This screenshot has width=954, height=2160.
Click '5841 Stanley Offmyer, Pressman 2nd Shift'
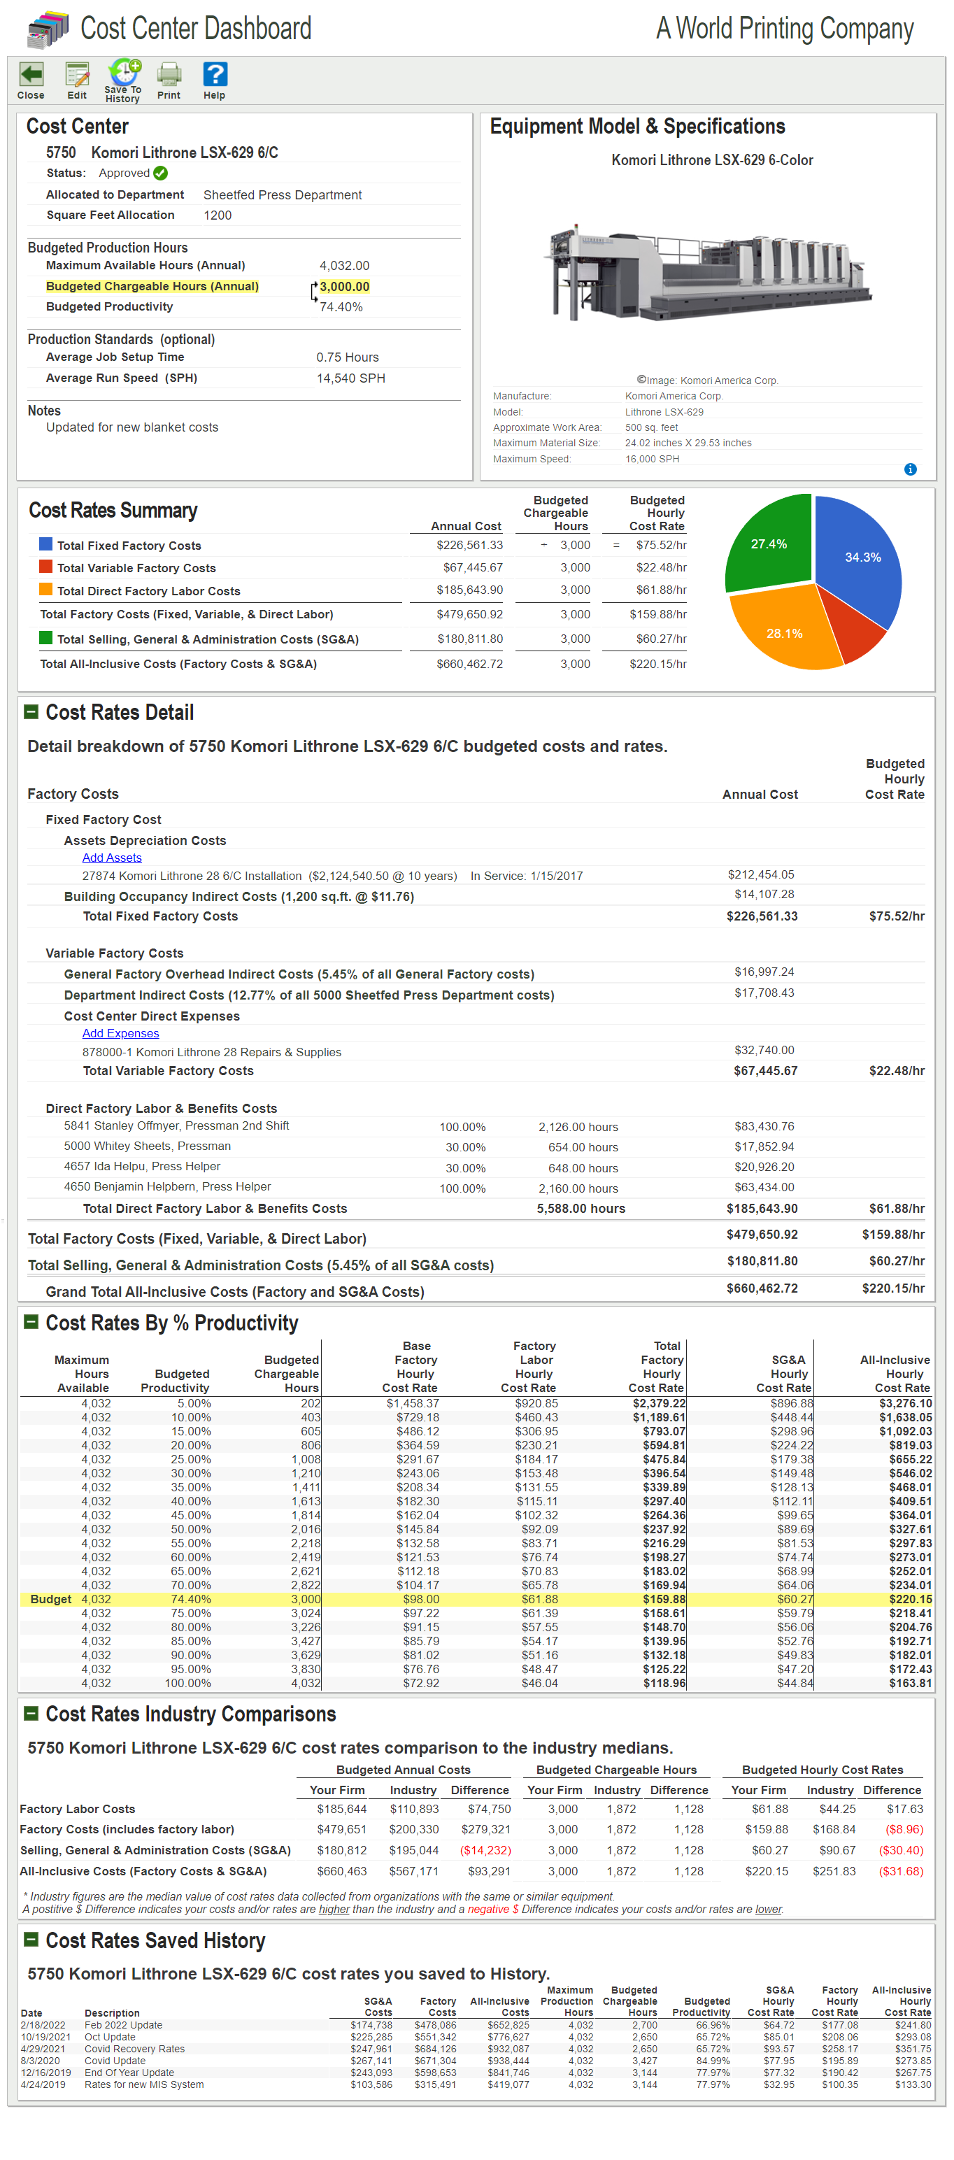[176, 1126]
